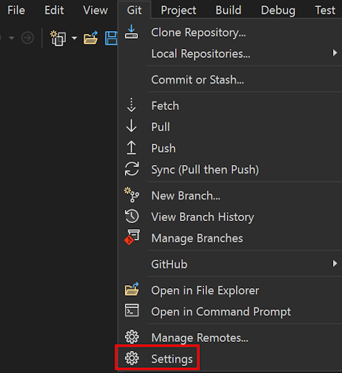Click the Manage Branches icon

tap(132, 237)
